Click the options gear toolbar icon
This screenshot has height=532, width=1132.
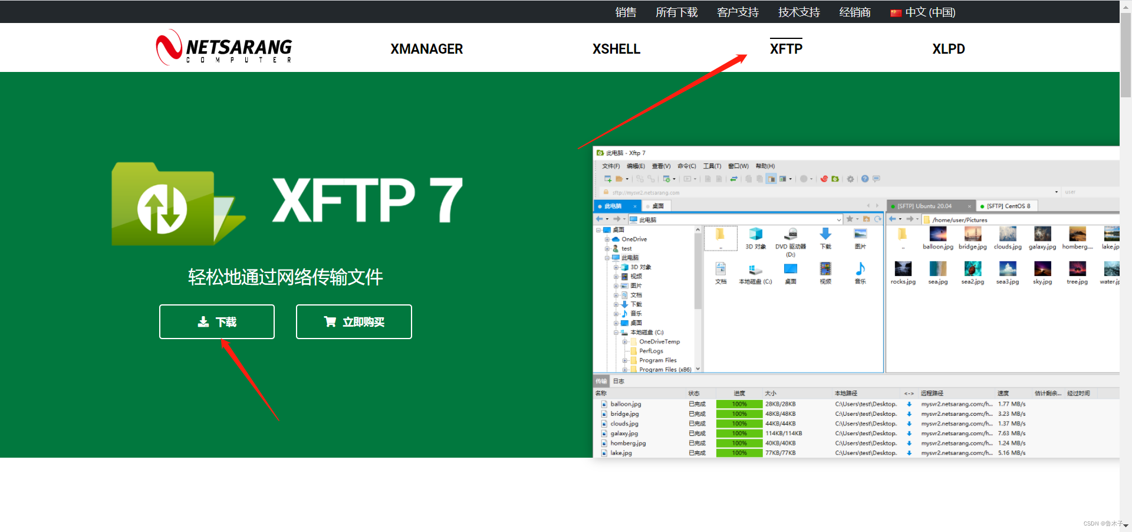pyautogui.click(x=850, y=179)
